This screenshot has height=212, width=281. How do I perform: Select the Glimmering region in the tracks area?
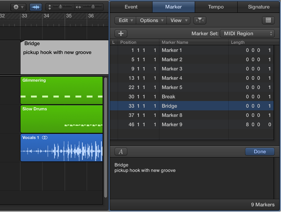click(61, 89)
